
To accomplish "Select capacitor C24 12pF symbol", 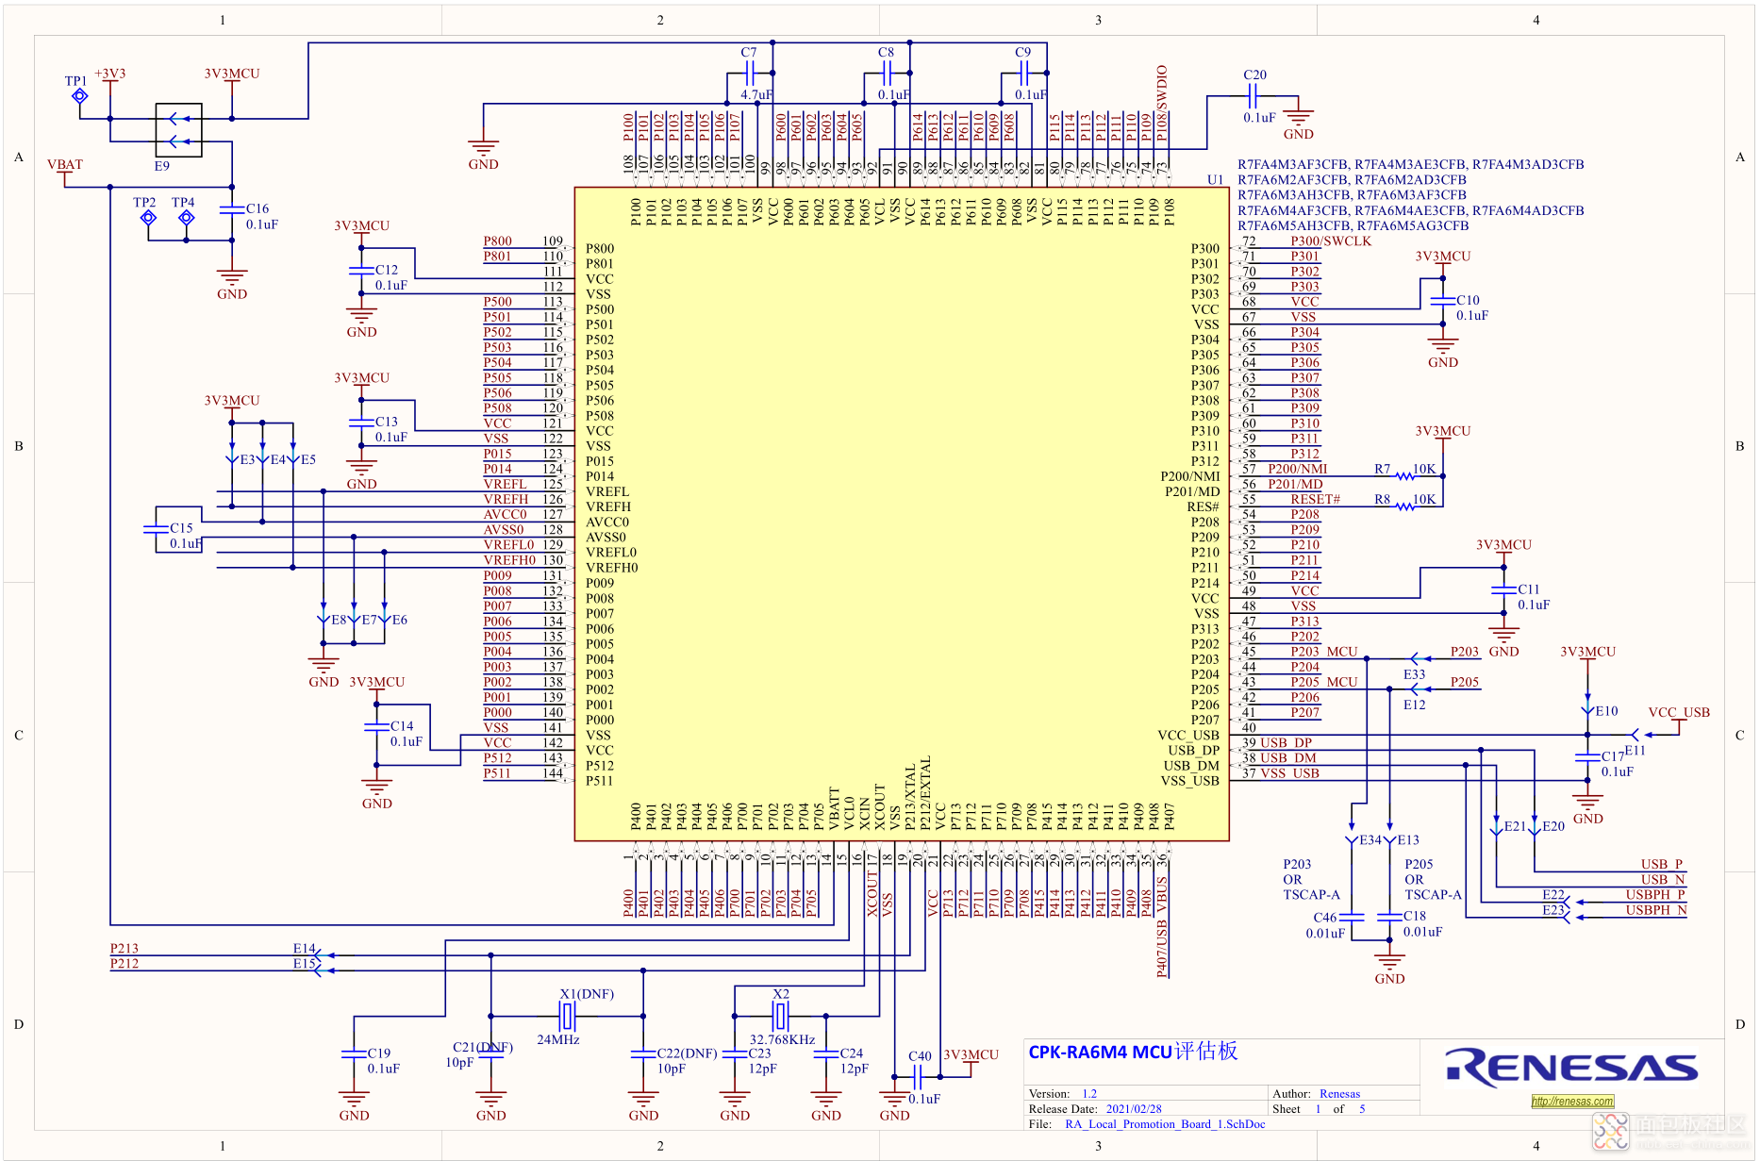I will point(826,1054).
